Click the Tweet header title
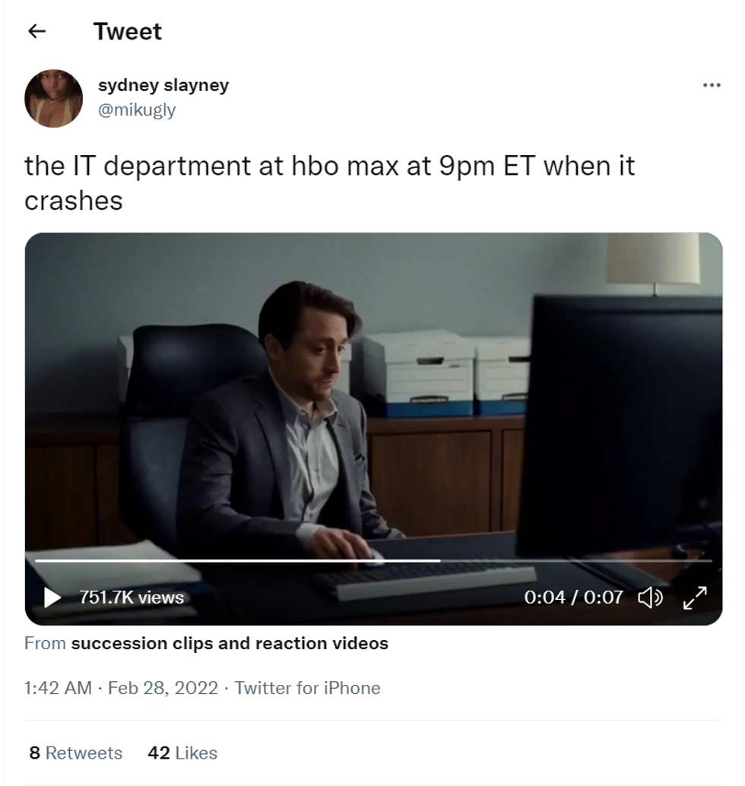The width and height of the screenshot is (745, 786). pos(128,32)
